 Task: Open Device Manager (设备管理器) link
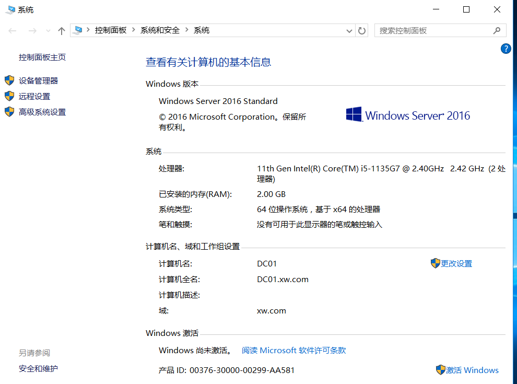pos(38,80)
